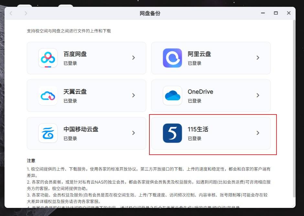Click 已登录 status under OneDrive
This screenshot has height=216, width=304.
[194, 101]
